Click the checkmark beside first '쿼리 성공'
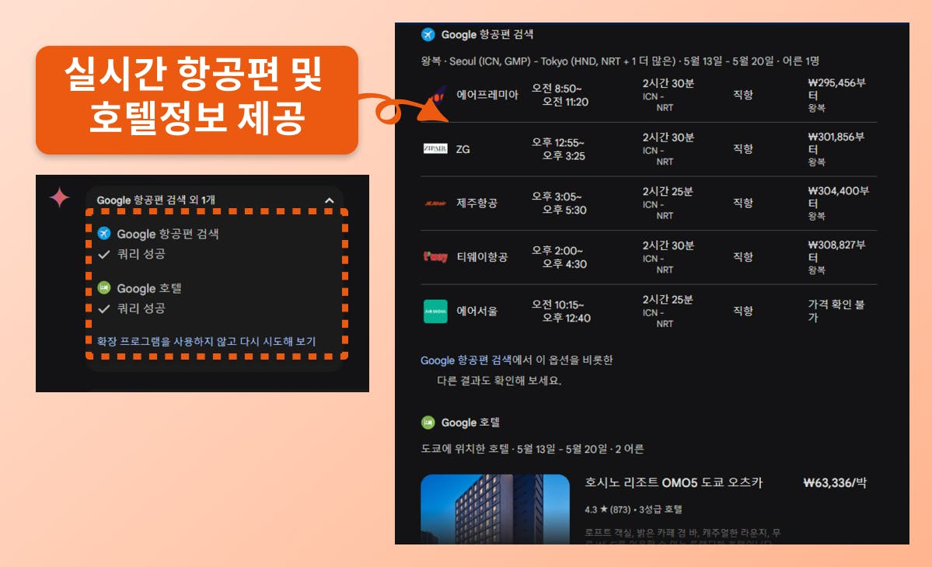The height and width of the screenshot is (567, 932). 104,254
